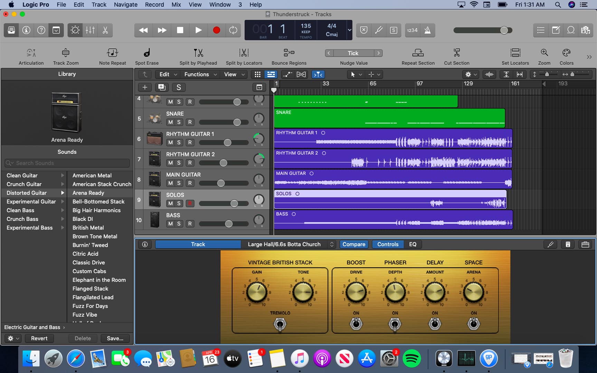Toggle Cycle mode button

point(233,30)
